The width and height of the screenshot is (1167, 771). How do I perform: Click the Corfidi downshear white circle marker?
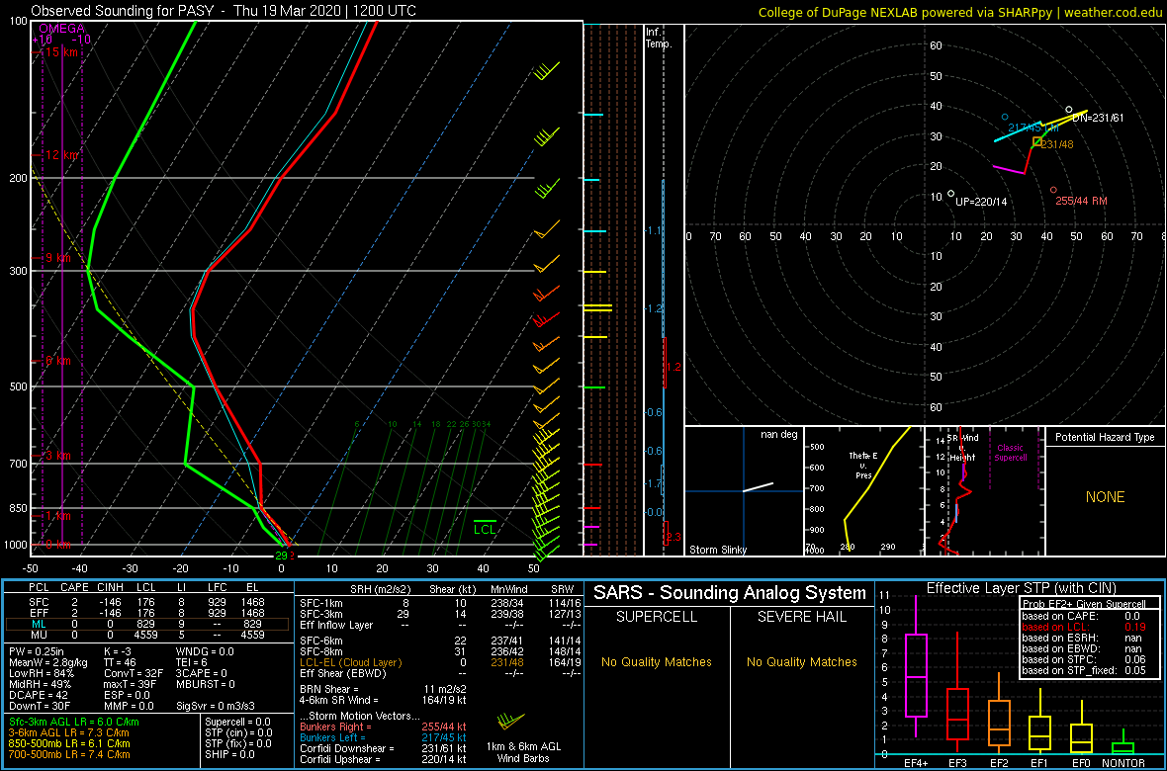coord(1069,110)
